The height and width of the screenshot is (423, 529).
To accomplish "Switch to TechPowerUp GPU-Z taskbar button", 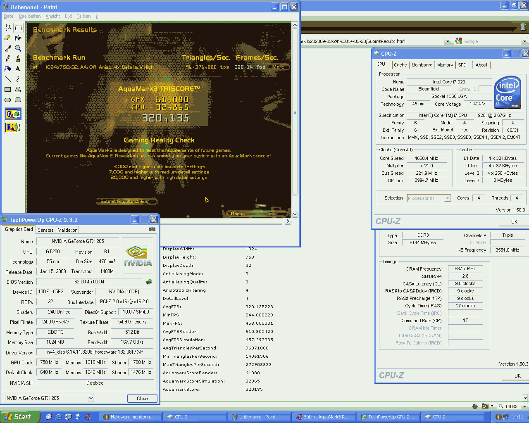I will pyautogui.click(x=388, y=417).
